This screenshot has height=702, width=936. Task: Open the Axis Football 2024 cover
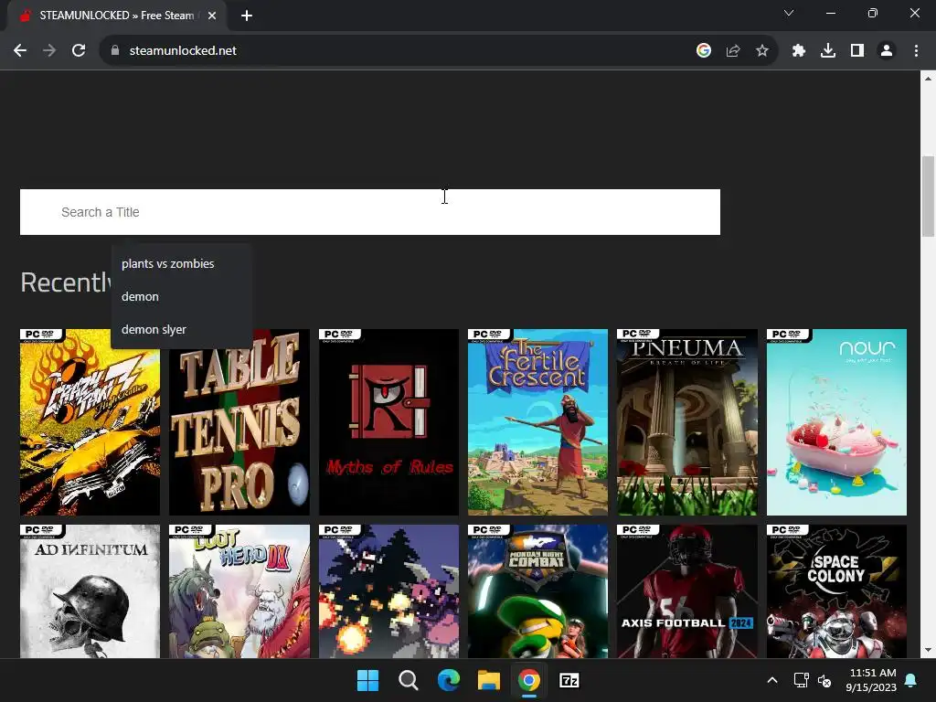pos(687,591)
